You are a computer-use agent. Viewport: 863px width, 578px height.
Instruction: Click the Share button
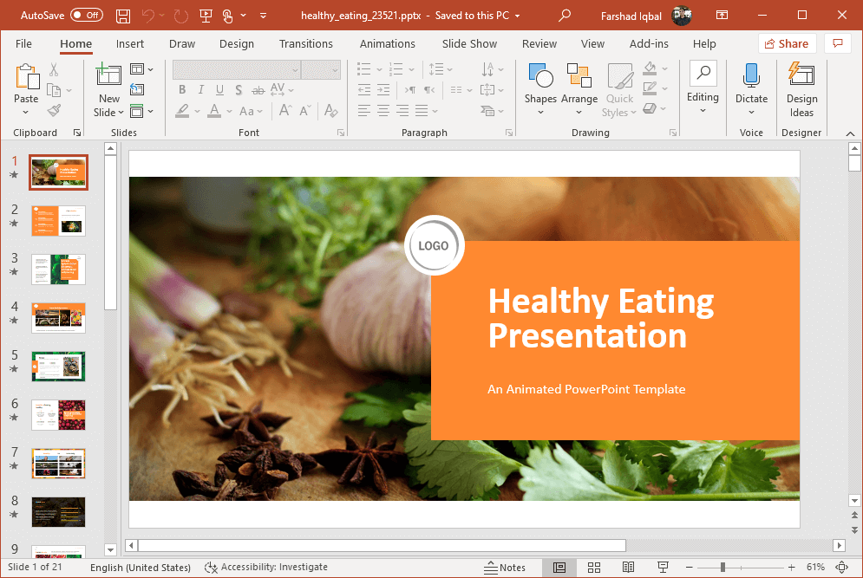(x=787, y=43)
